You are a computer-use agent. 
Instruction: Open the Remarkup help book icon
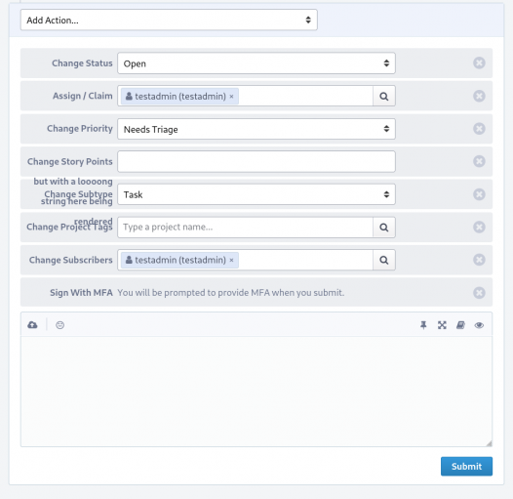(x=460, y=325)
